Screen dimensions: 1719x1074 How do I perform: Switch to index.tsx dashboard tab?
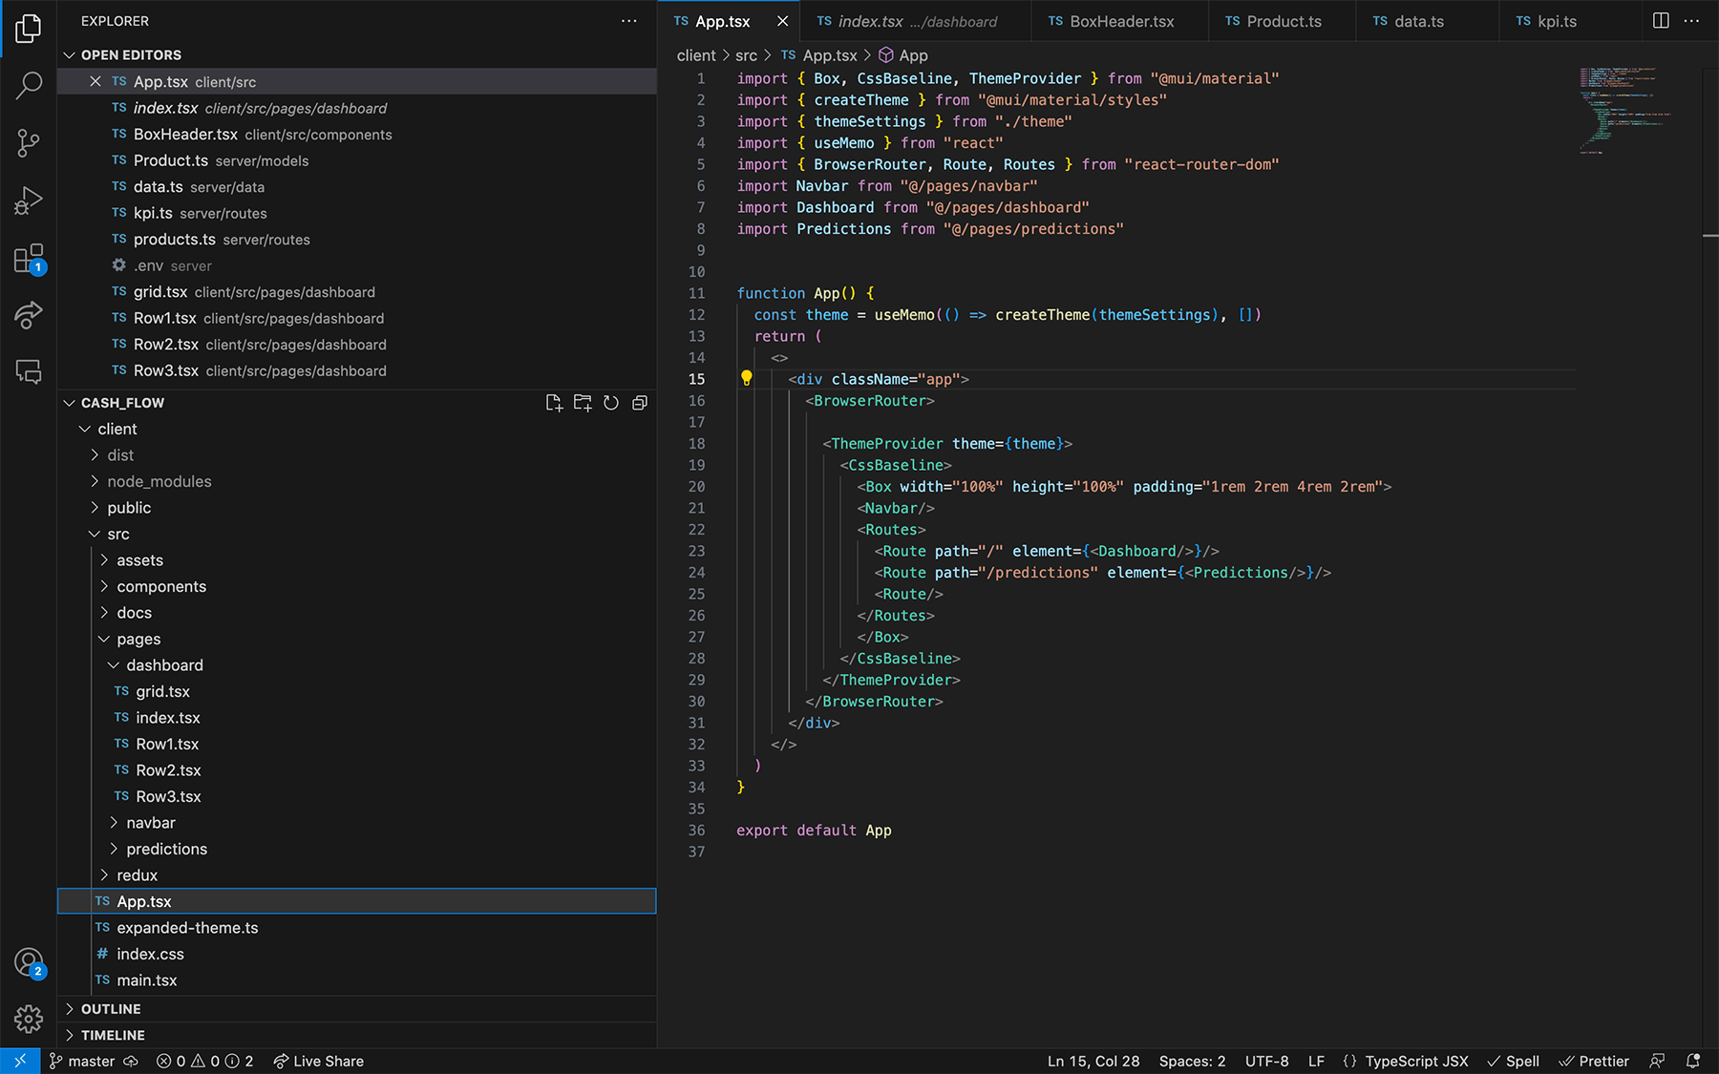(x=916, y=21)
